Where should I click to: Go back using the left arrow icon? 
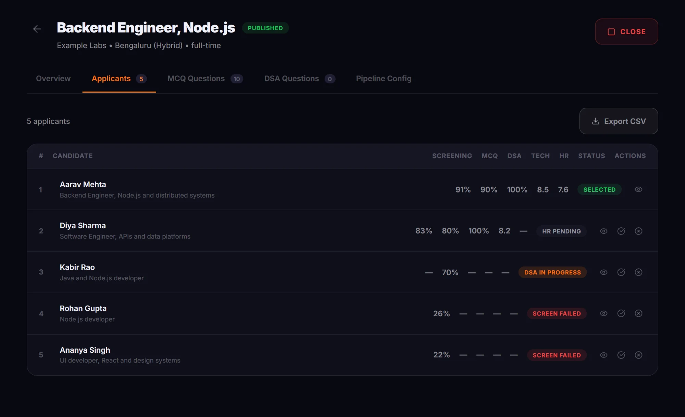(x=37, y=29)
